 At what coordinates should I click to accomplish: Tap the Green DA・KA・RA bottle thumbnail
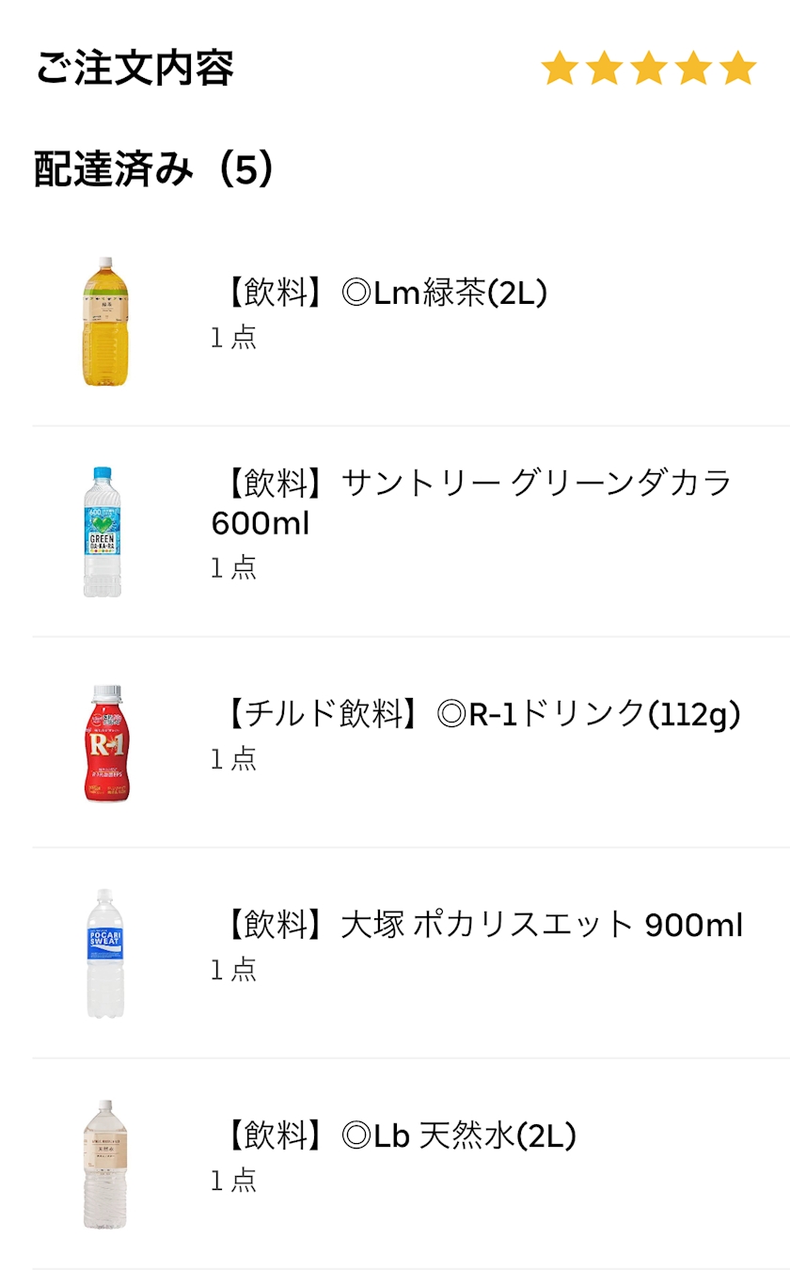click(x=103, y=532)
